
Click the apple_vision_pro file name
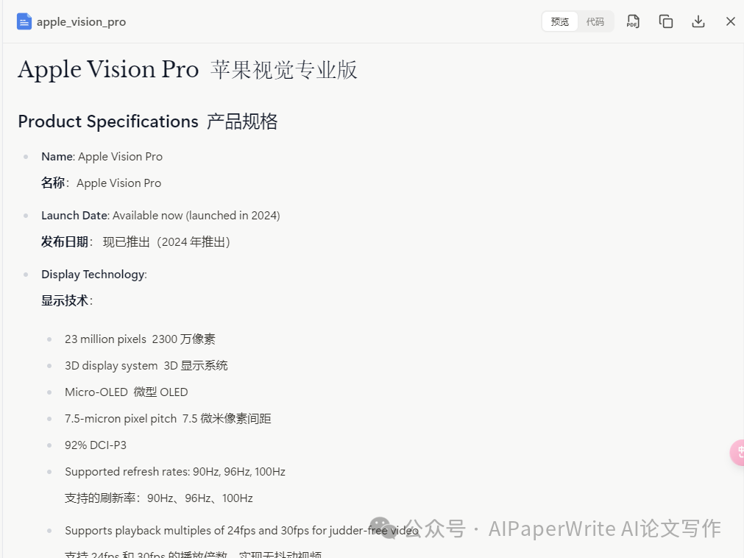[x=81, y=22]
